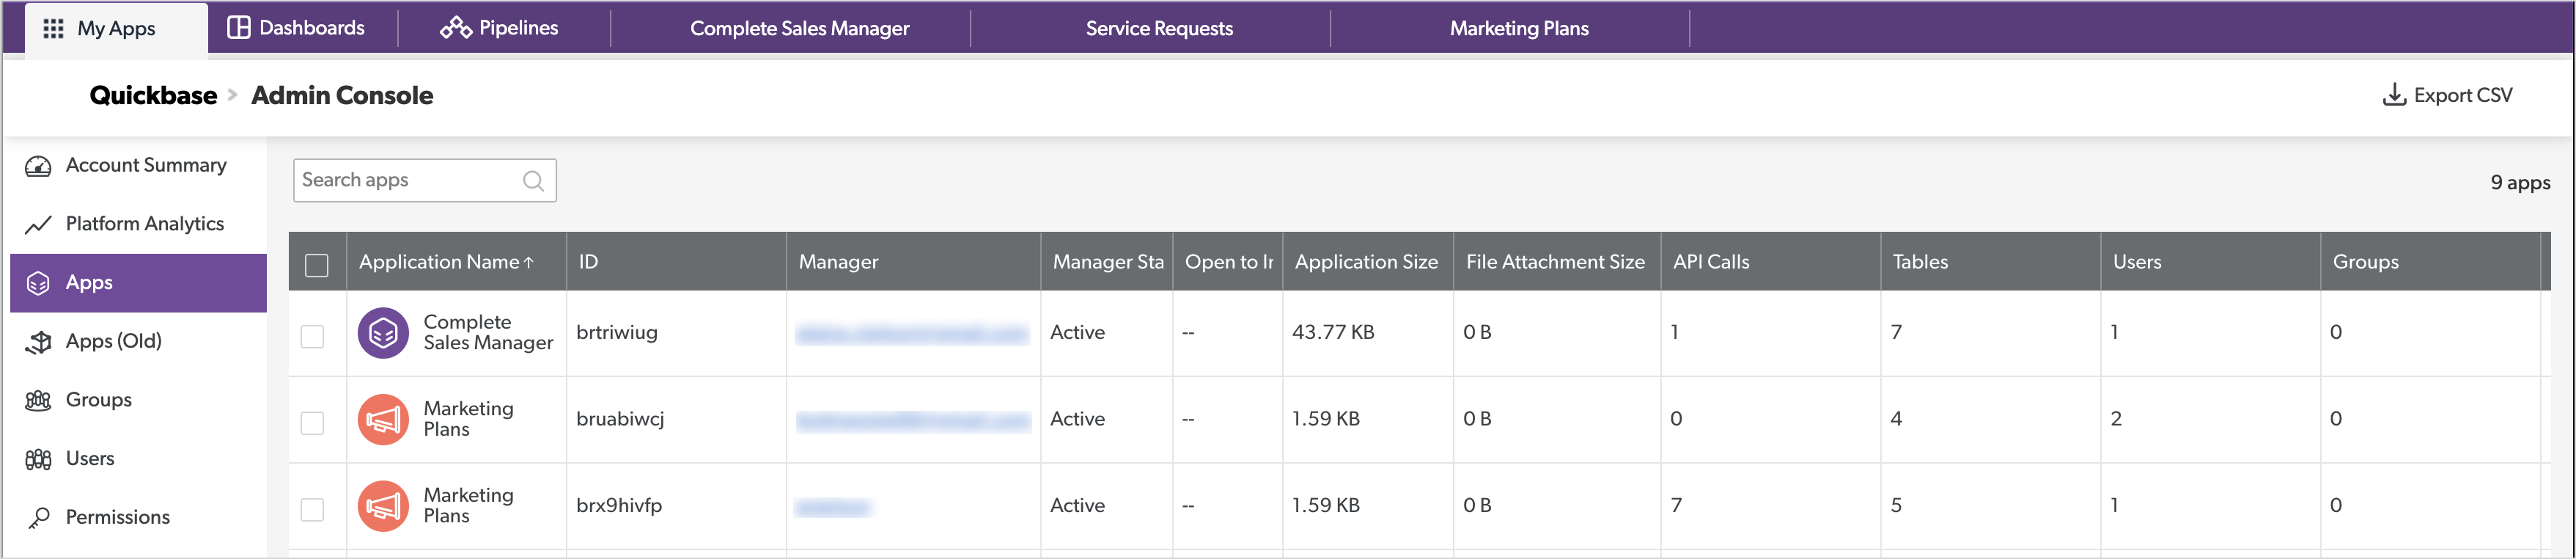
Task: Click the Platform Analytics chart icon
Action: (38, 225)
